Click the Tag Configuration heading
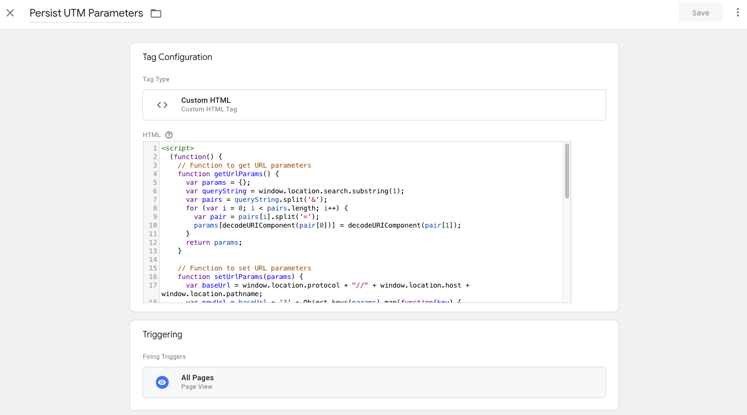Image resolution: width=747 pixels, height=415 pixels. pos(177,57)
